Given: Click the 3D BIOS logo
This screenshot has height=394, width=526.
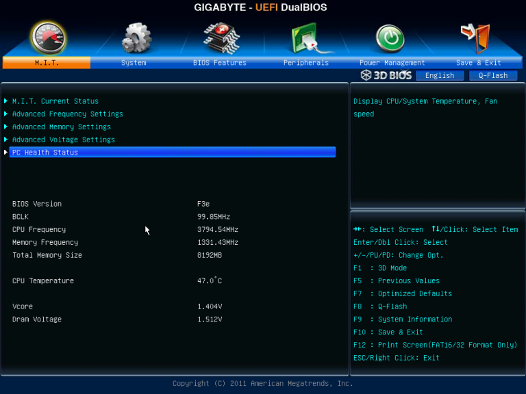Looking at the screenshot, I should (386, 75).
